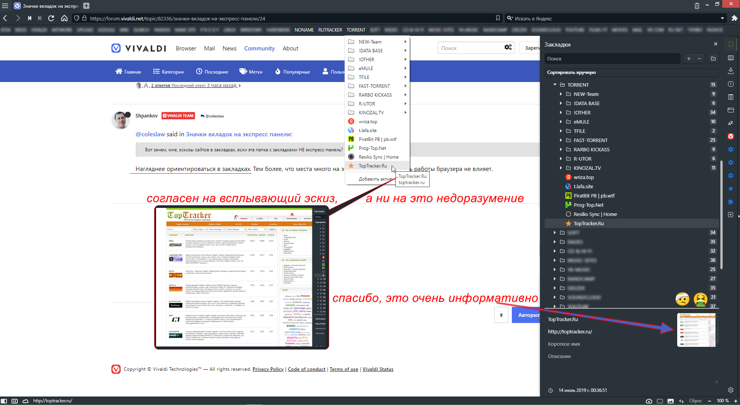Select Resilio Sync entry in bookmark menu

click(377, 157)
